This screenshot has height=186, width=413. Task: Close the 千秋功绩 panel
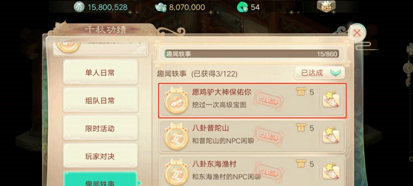357,33
